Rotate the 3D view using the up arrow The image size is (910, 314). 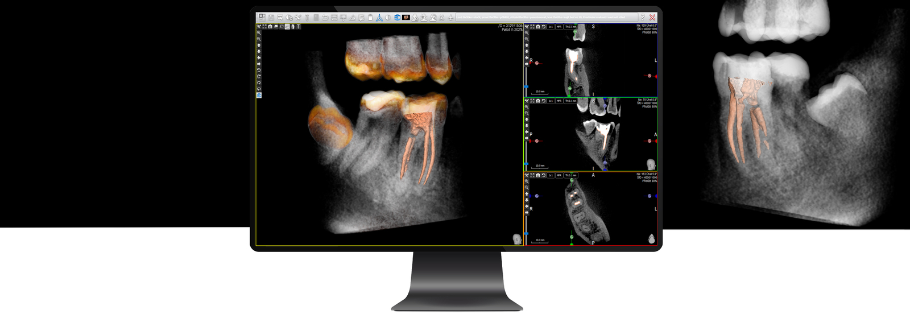click(x=259, y=46)
